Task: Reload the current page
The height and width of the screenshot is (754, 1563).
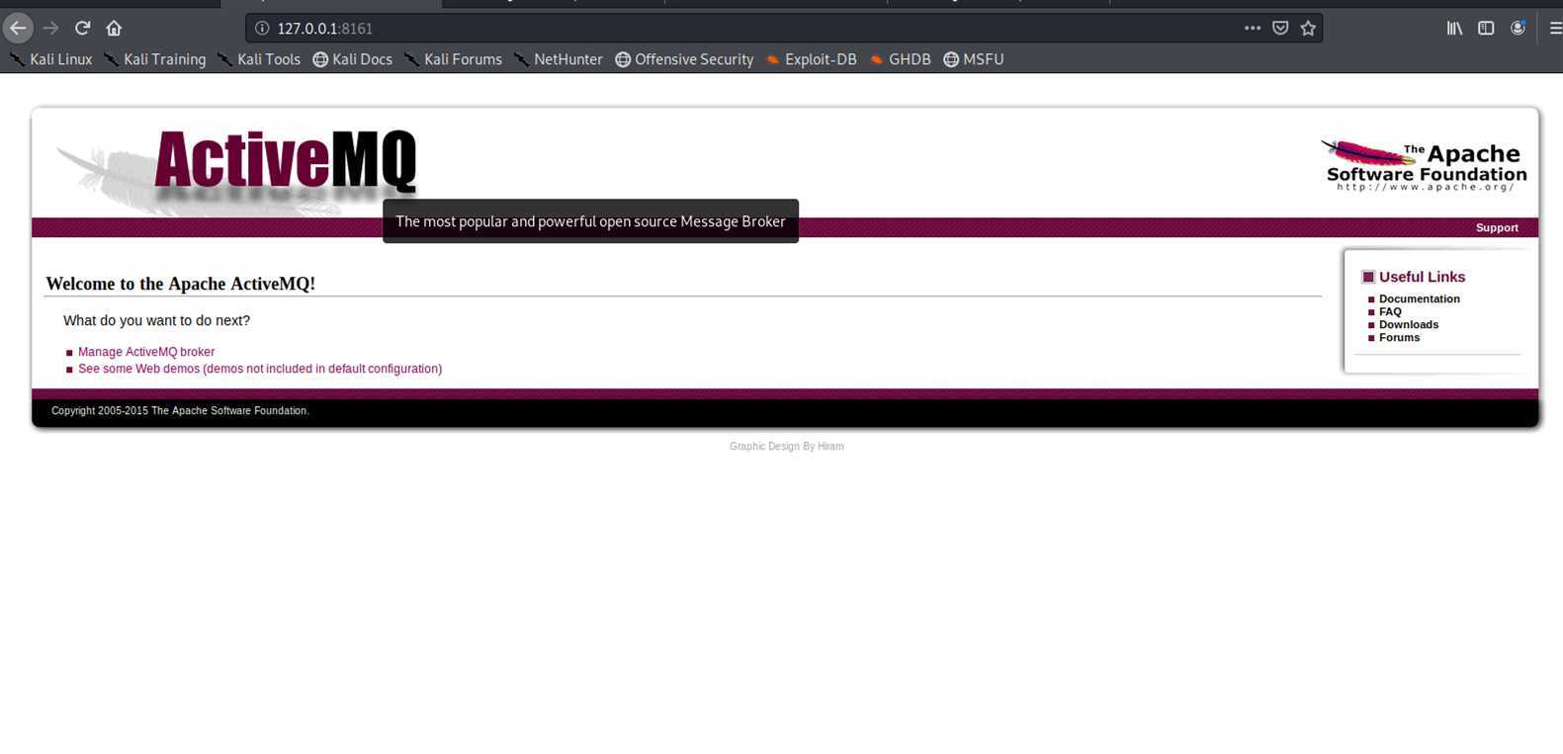Action: click(83, 28)
